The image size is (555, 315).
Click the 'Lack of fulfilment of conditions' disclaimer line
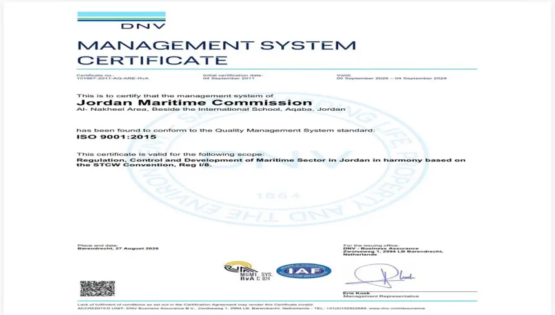click(195, 305)
